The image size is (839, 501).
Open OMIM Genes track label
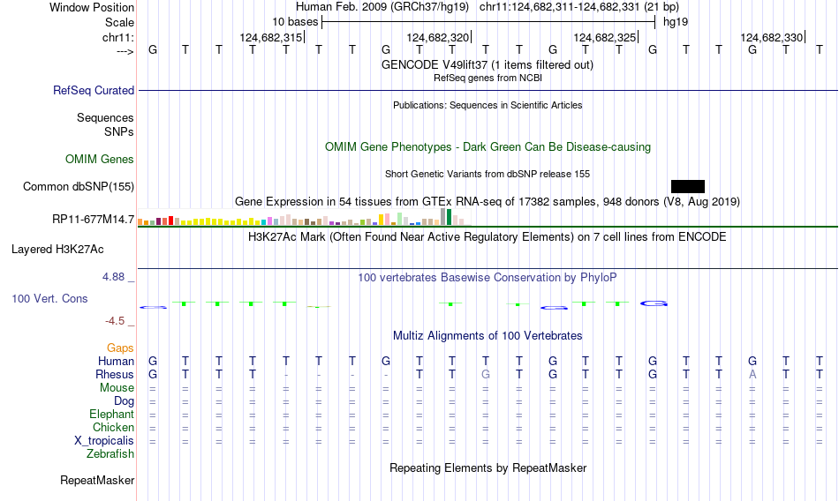(x=99, y=160)
